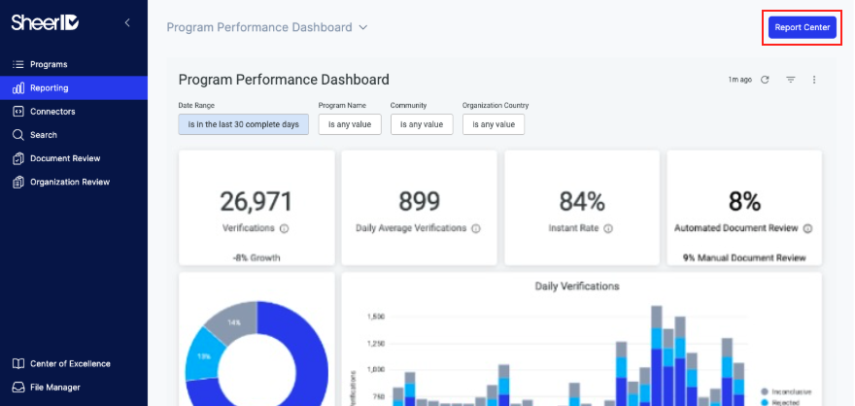The width and height of the screenshot is (855, 406).
Task: Click the 9% Manual Document Review text
Action: pos(744,257)
